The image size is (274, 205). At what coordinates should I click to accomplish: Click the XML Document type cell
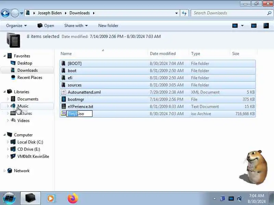[x=205, y=92]
